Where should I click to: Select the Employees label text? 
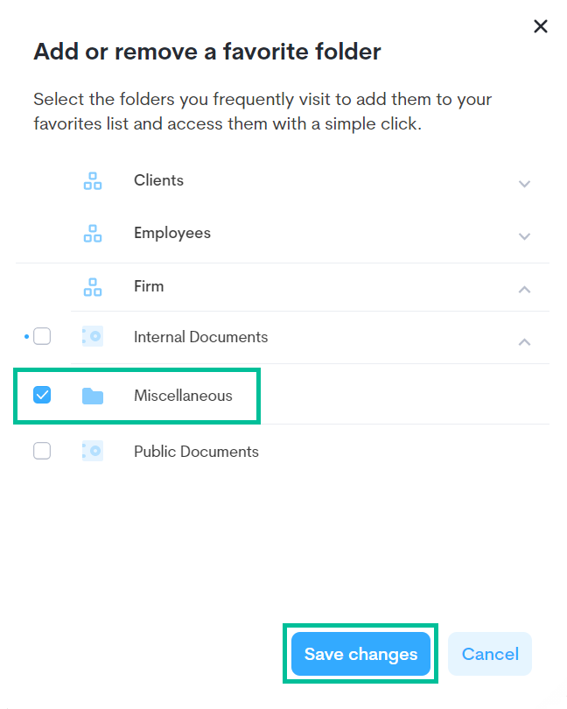[171, 233]
